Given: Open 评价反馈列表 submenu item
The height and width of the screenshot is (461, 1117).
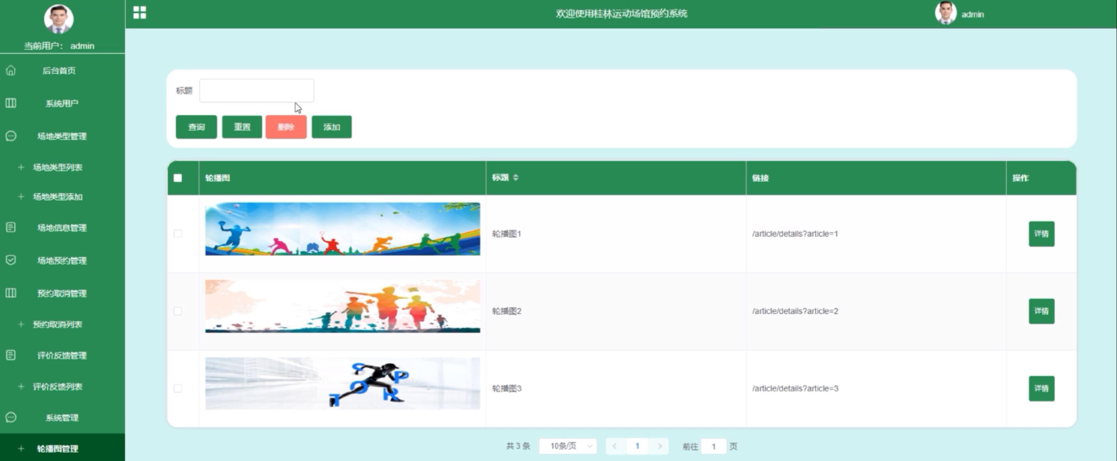Looking at the screenshot, I should pyautogui.click(x=57, y=386).
